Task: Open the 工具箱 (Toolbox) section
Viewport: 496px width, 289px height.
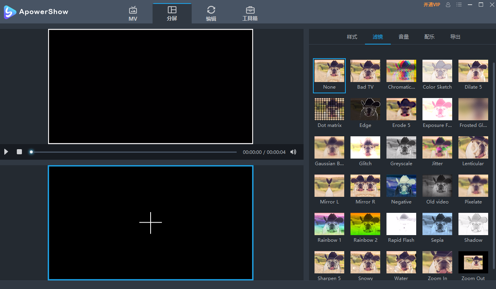Action: click(x=250, y=13)
